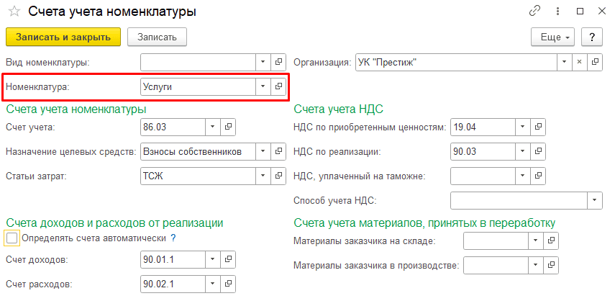
Task: Enable the Определять счета автоматически checkbox
Action: (12, 238)
